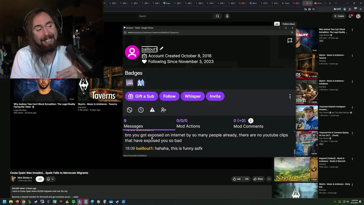The width and height of the screenshot is (364, 205).
Task: Click the Whisper button
Action: [193, 96]
